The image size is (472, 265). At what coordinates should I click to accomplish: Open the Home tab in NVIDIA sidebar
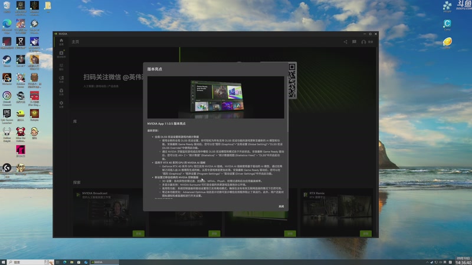(x=61, y=42)
